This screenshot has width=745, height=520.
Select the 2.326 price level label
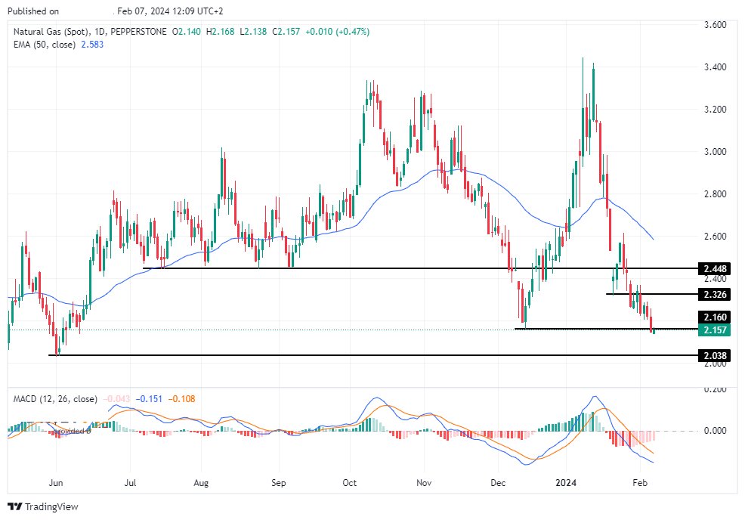click(x=713, y=295)
